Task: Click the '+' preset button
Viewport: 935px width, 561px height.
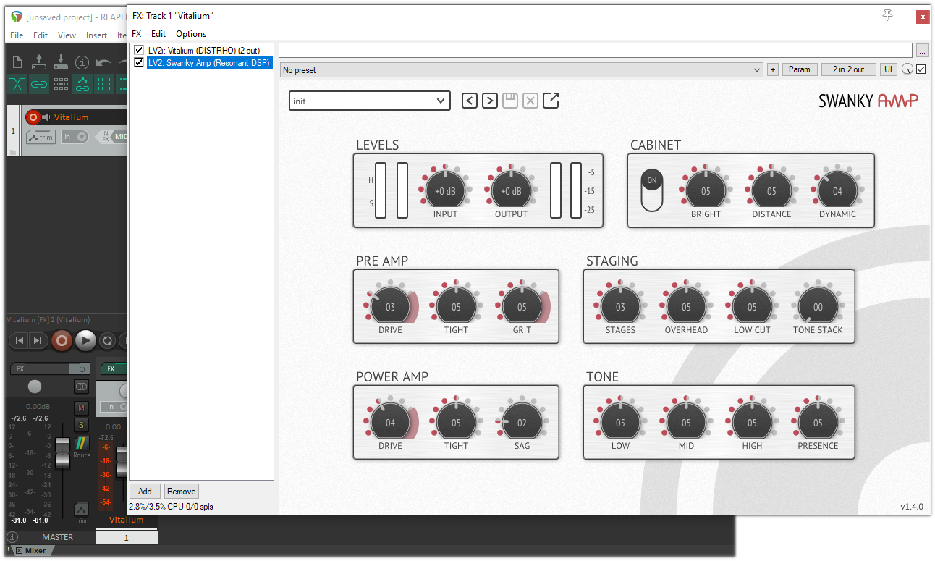Action: pos(773,69)
